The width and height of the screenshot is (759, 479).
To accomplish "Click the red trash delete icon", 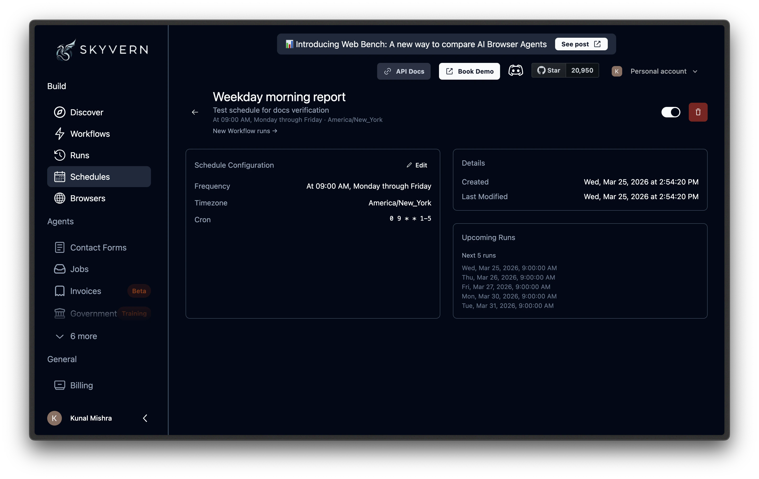I will tap(698, 112).
